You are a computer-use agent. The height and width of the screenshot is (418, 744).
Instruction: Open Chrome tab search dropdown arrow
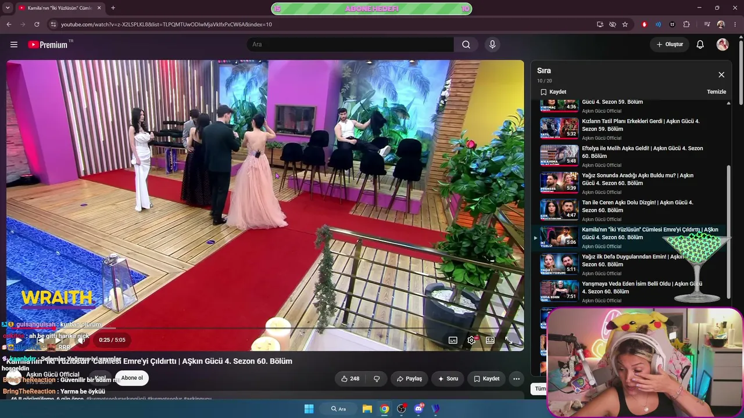click(8, 8)
